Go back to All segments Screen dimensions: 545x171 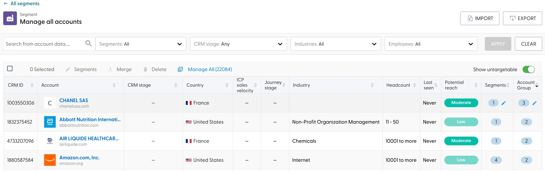(x=21, y=4)
